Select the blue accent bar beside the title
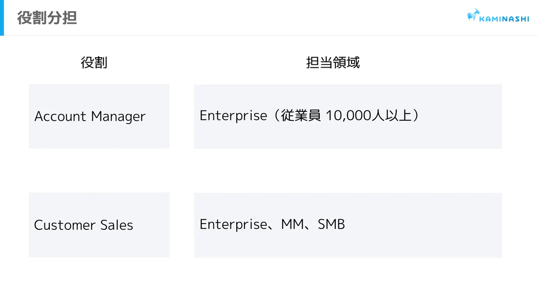The width and height of the screenshot is (538, 301). point(2,18)
